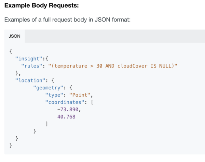Select the JSON tab

click(14, 36)
